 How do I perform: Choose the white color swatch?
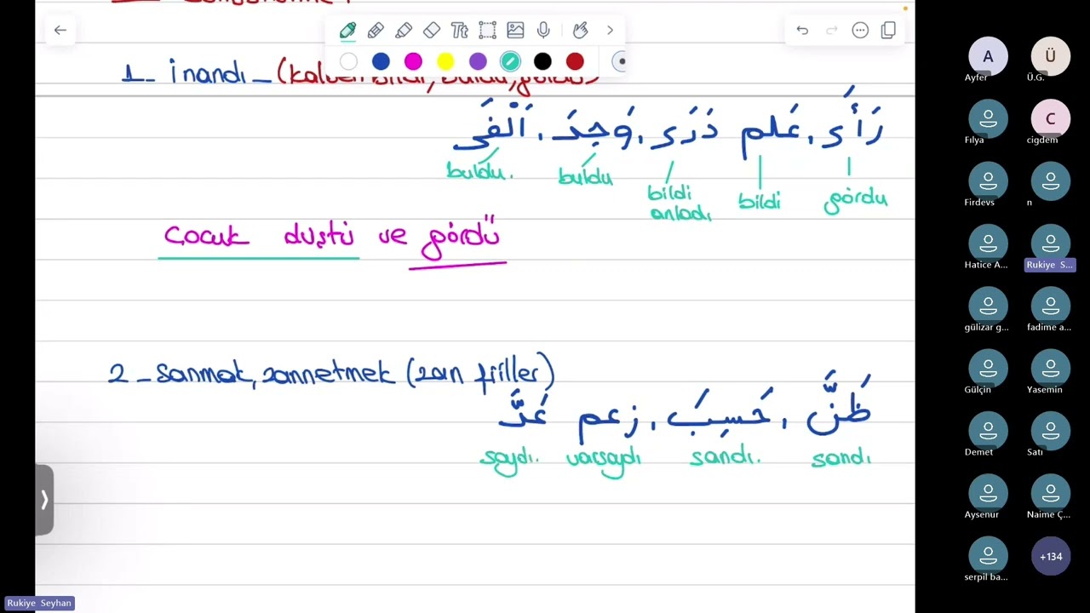click(x=348, y=61)
